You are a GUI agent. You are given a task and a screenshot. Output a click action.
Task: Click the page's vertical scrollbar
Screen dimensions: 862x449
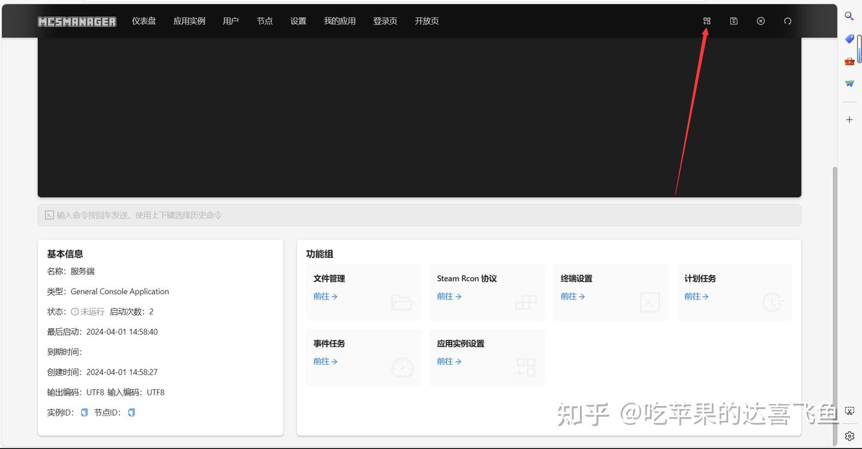pos(834,305)
